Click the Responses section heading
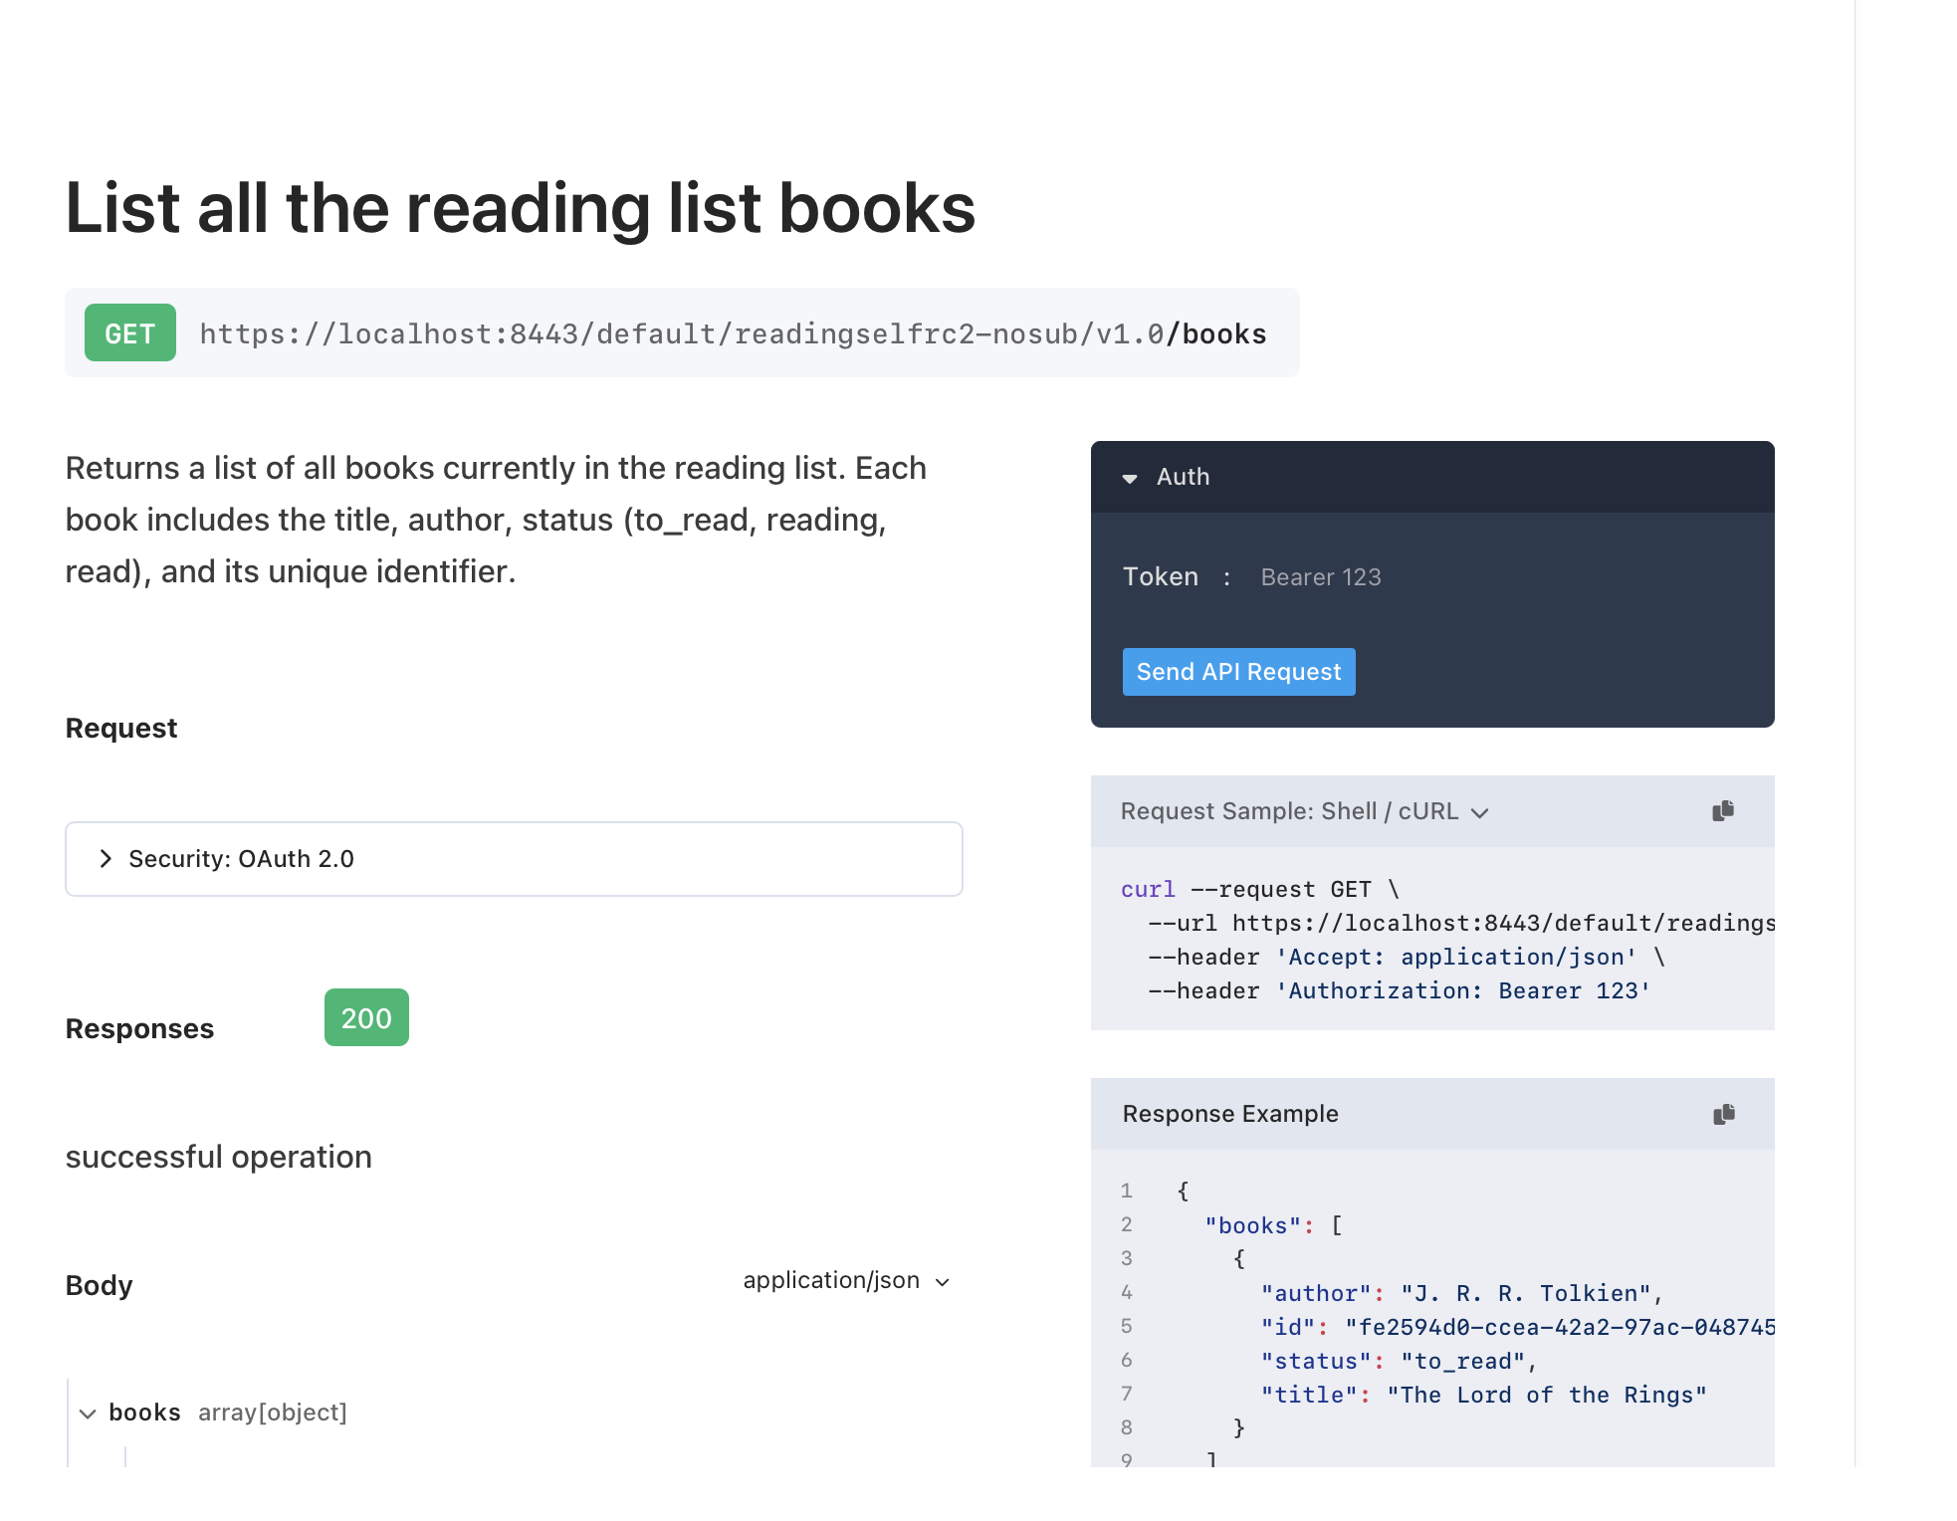This screenshot has width=1957, height=1521. coord(139,1028)
